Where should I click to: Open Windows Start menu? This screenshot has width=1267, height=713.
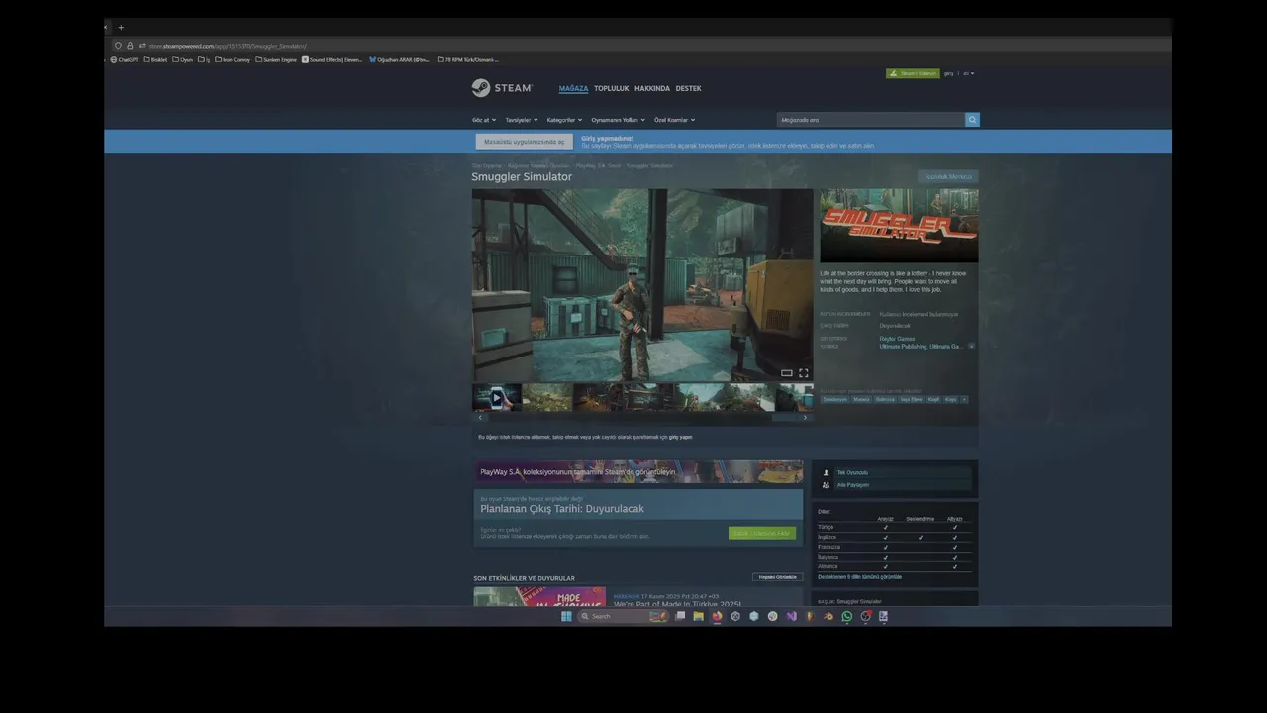(x=566, y=616)
